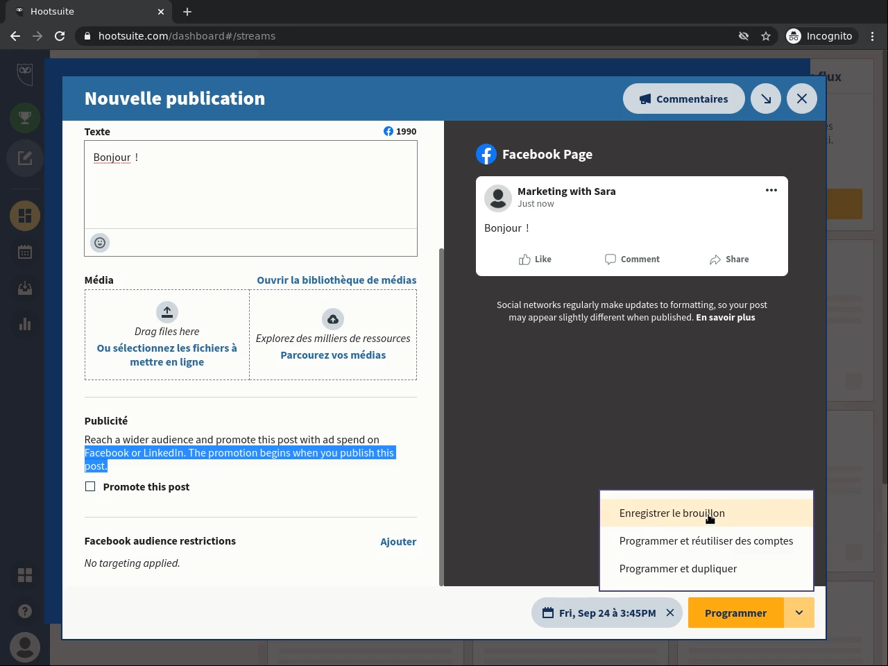Click the Hootsuite owl logo in sidebar
This screenshot has height=666, width=888.
[x=25, y=74]
